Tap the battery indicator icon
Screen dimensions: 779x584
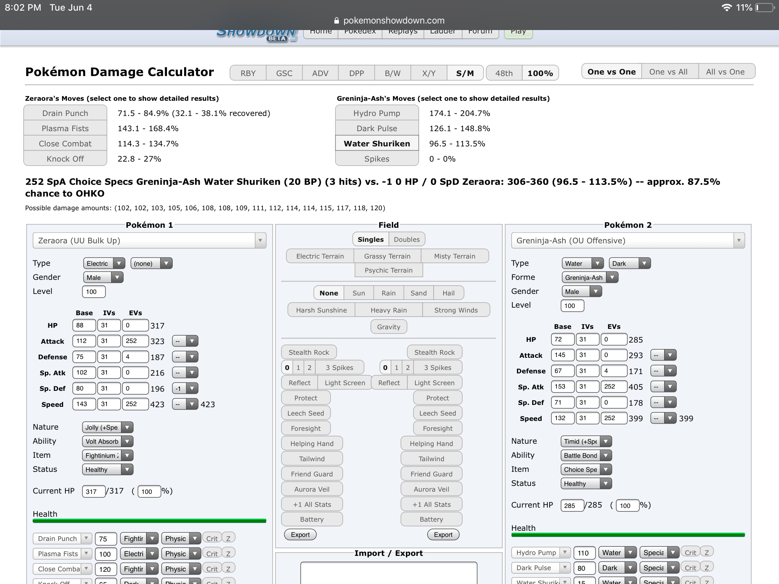pos(765,8)
